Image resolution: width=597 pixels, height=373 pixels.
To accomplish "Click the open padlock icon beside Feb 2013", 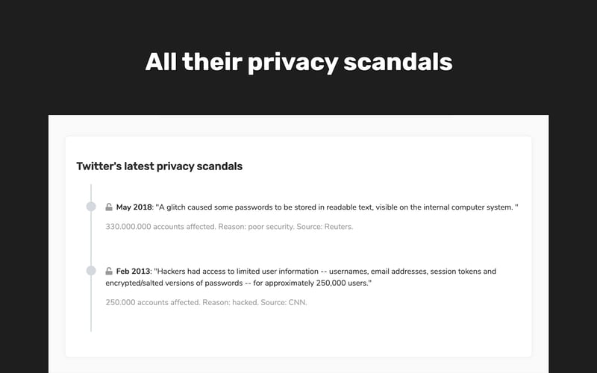I will point(109,272).
